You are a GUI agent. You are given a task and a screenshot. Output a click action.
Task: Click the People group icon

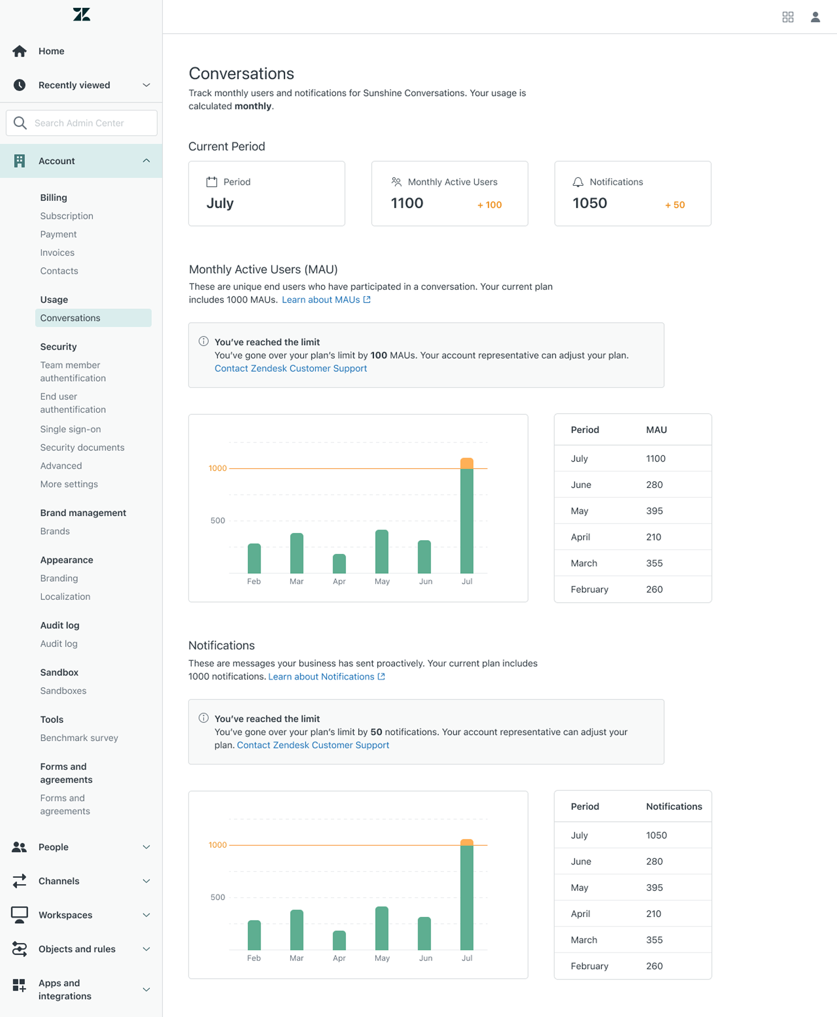(x=19, y=847)
